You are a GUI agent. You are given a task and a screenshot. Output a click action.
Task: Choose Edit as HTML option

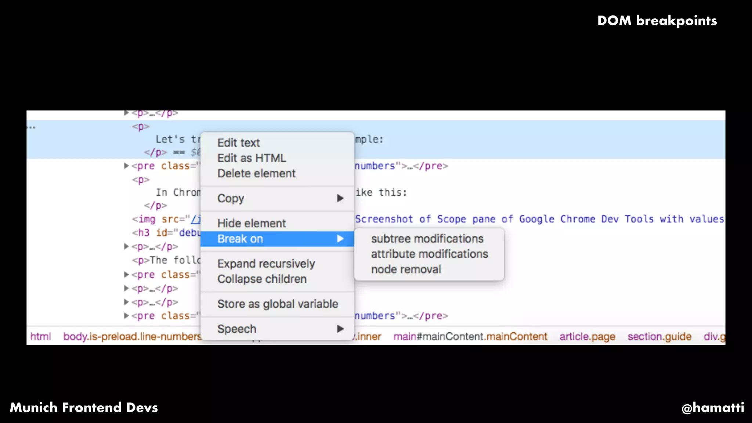(252, 158)
